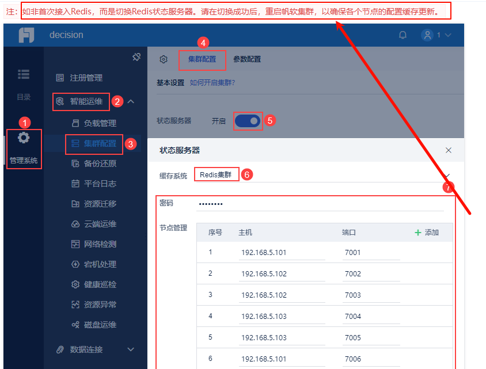Select the 智能运维 menu item

coord(86,101)
